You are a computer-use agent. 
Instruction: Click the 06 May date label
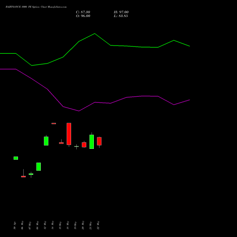[x=22, y=225]
